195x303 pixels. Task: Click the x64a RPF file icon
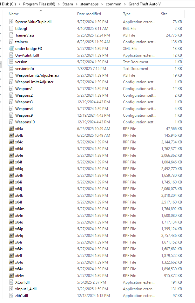11,129
